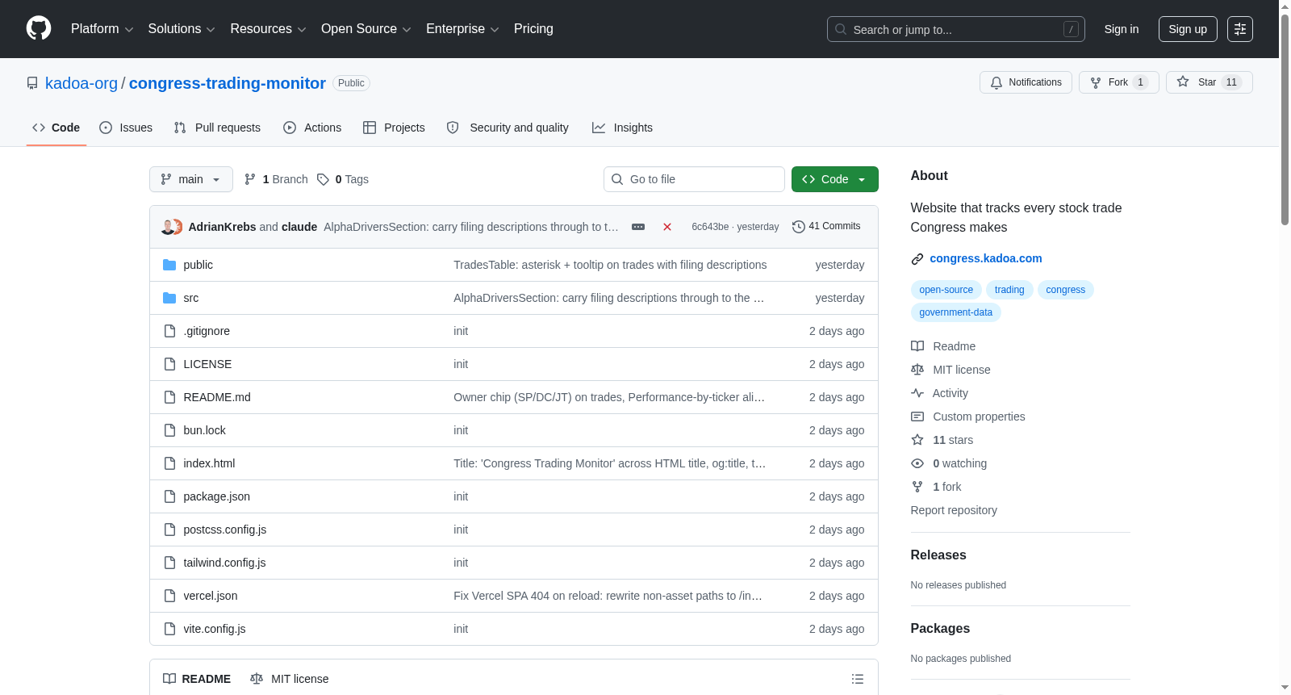Go to the GitHub homepage logo
The width and height of the screenshot is (1291, 695).
tap(39, 28)
